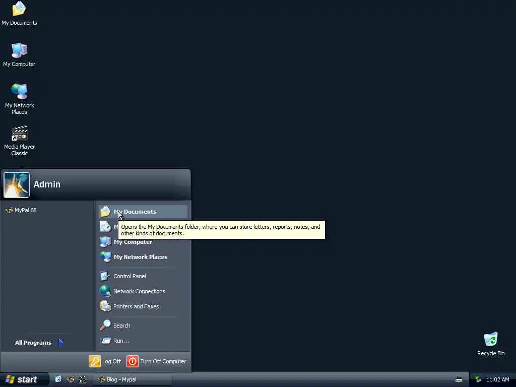516x387 pixels.
Task: Click the start button
Action: [x=24, y=379]
